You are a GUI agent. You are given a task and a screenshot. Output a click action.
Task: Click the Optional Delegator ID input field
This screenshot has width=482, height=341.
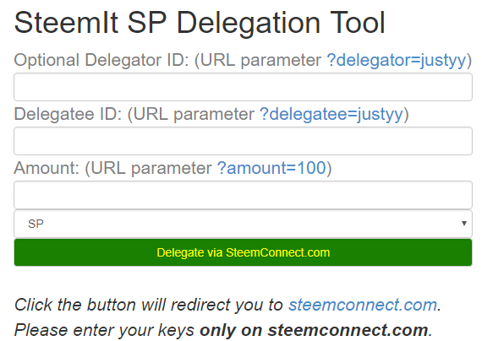[x=243, y=87]
